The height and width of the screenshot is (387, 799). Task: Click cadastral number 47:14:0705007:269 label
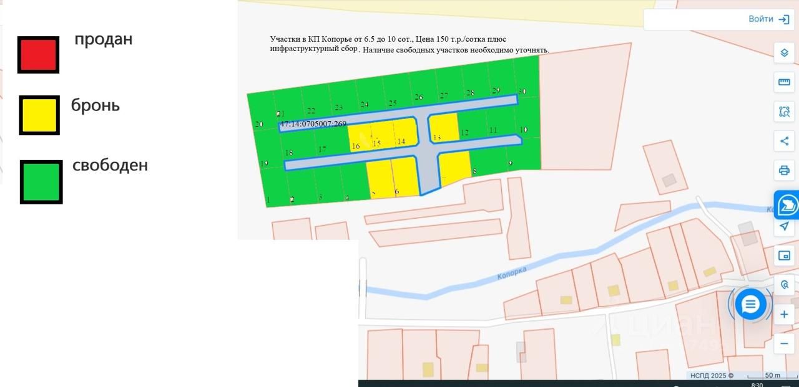coord(313,124)
